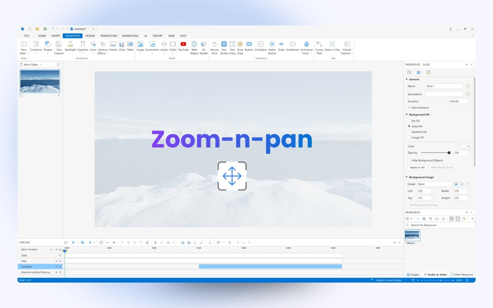Collapse the Background Image section
493x308 pixels.
[x=406, y=177]
